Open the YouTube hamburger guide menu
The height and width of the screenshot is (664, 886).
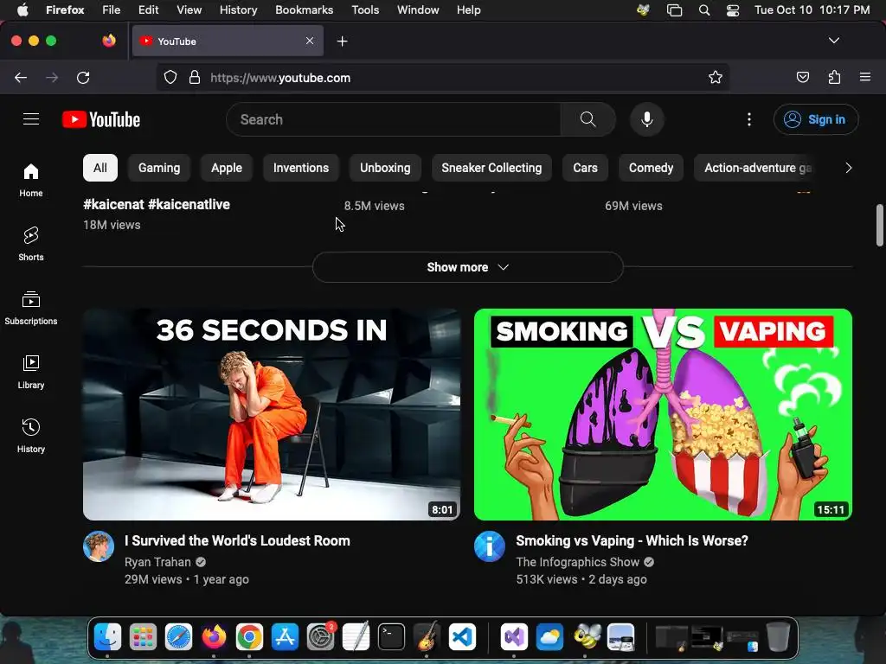click(x=31, y=119)
